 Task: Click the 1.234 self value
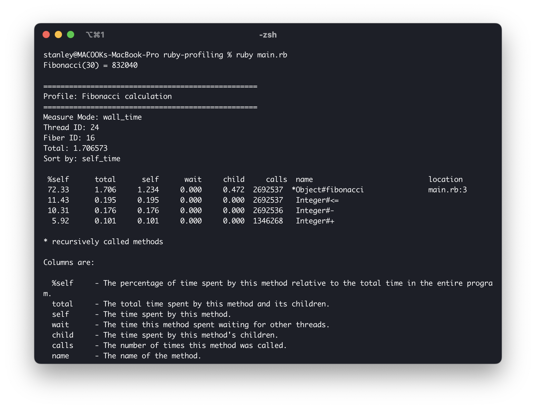pyautogui.click(x=148, y=190)
